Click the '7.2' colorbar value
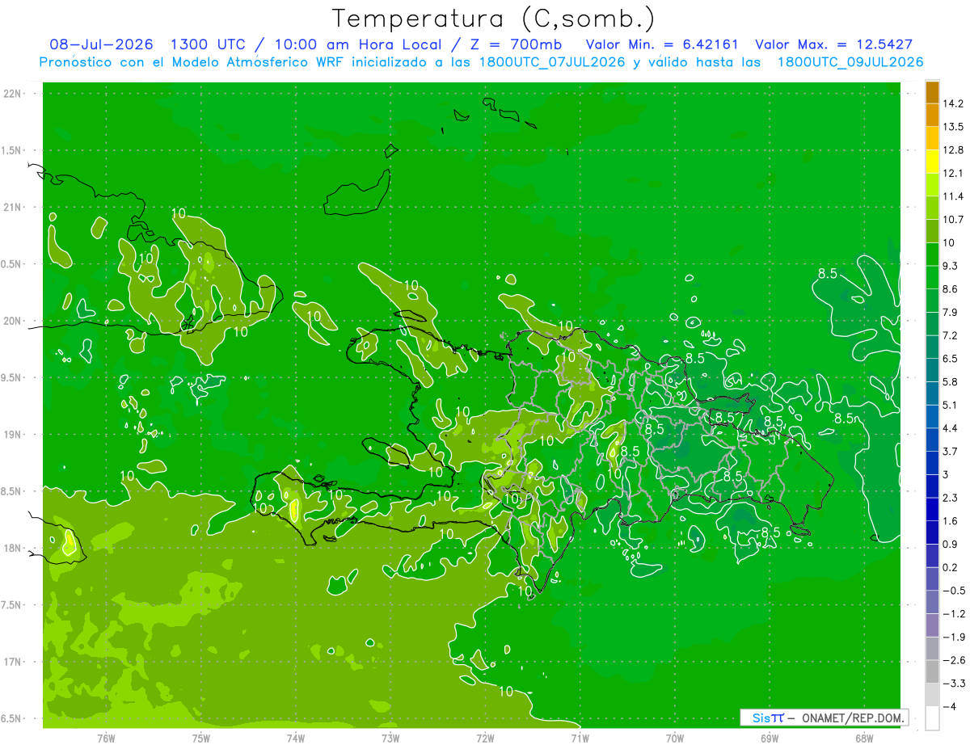Screen dimensions: 970x749 click(951, 335)
